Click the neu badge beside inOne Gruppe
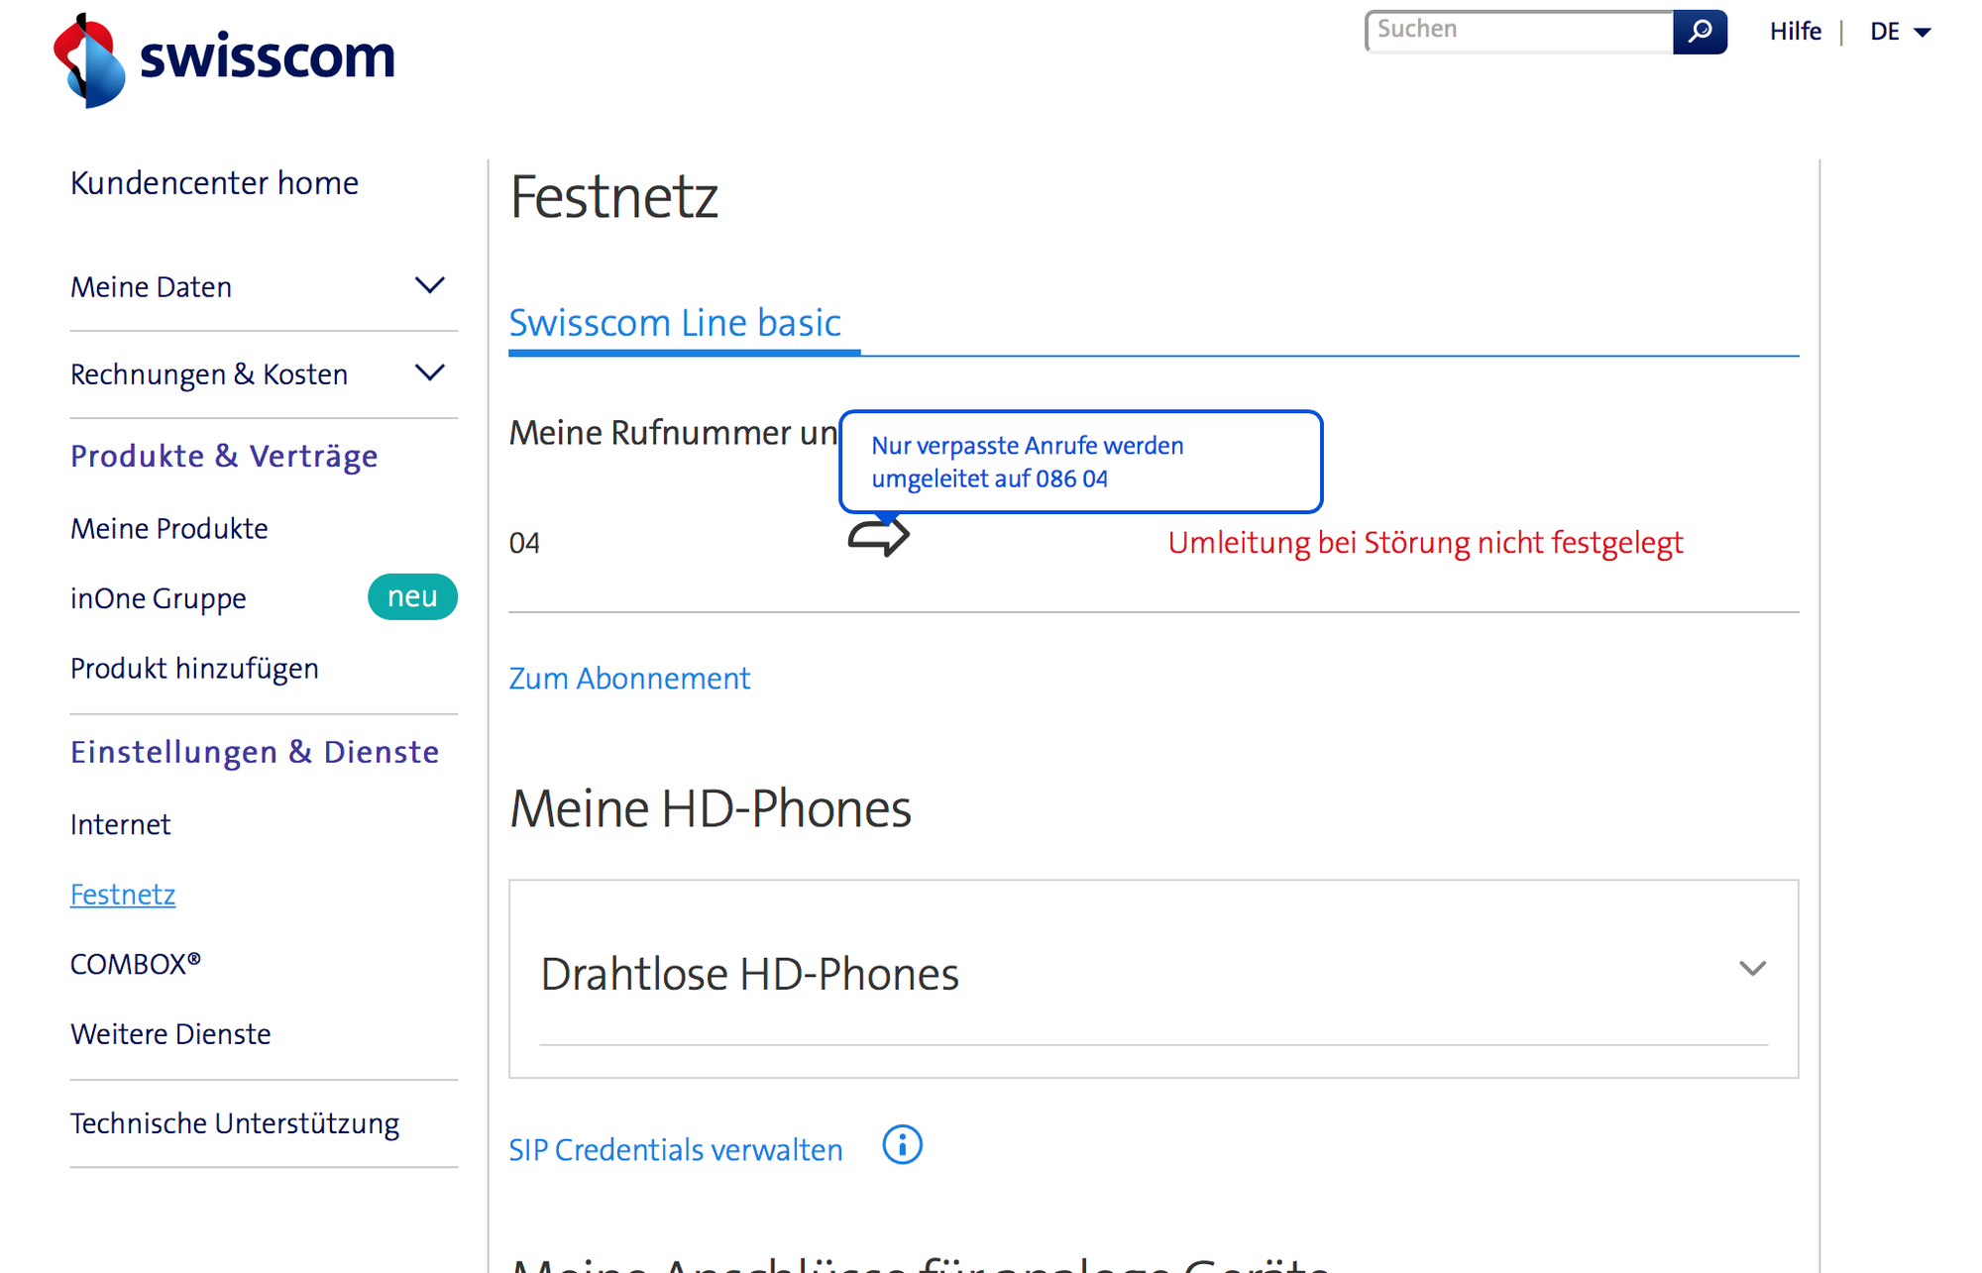Viewport: 1982px width, 1273px height. pyautogui.click(x=412, y=597)
